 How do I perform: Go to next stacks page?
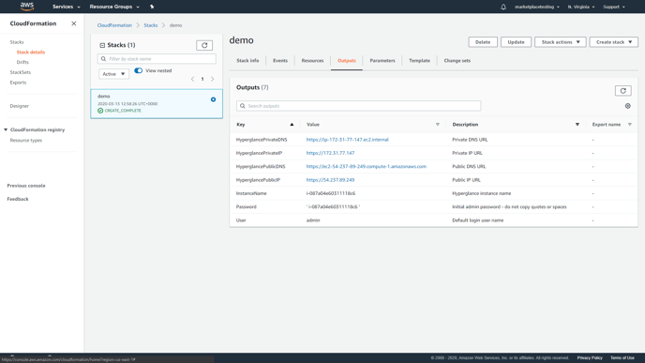[212, 79]
